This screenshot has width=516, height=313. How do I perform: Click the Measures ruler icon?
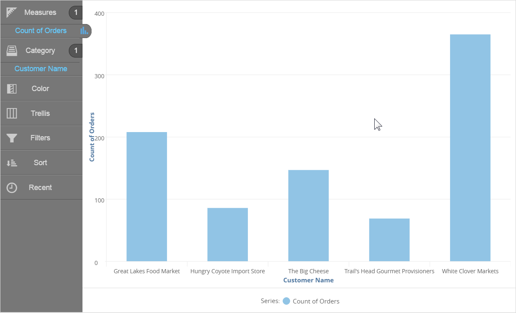(12, 12)
